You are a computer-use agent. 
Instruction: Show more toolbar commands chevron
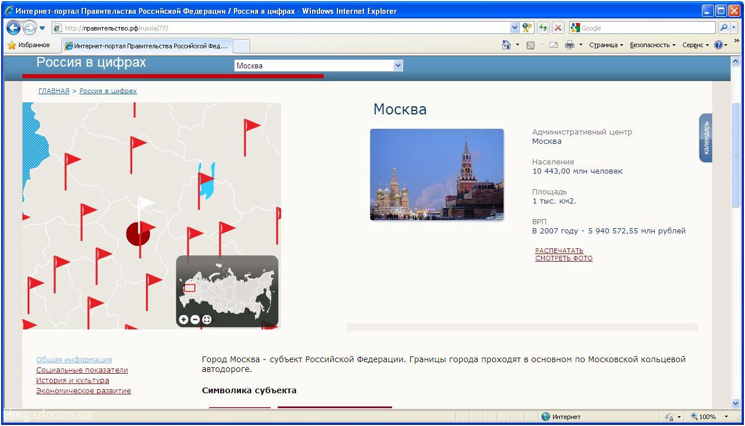[737, 41]
